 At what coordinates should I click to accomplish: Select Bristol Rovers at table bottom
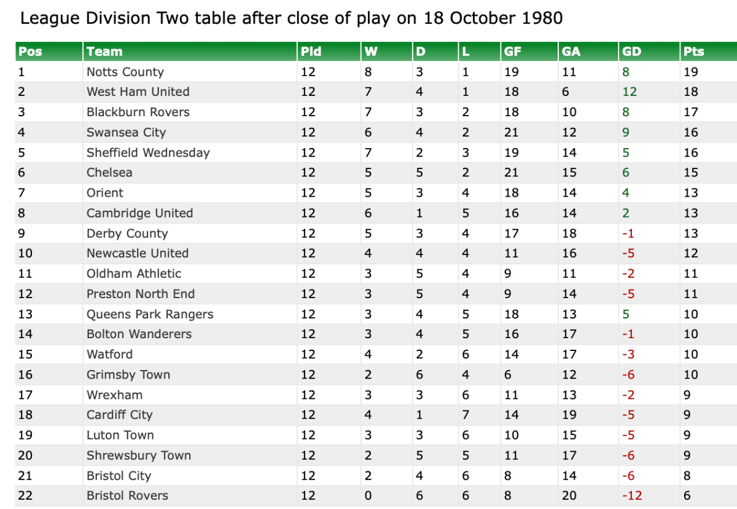point(127,495)
